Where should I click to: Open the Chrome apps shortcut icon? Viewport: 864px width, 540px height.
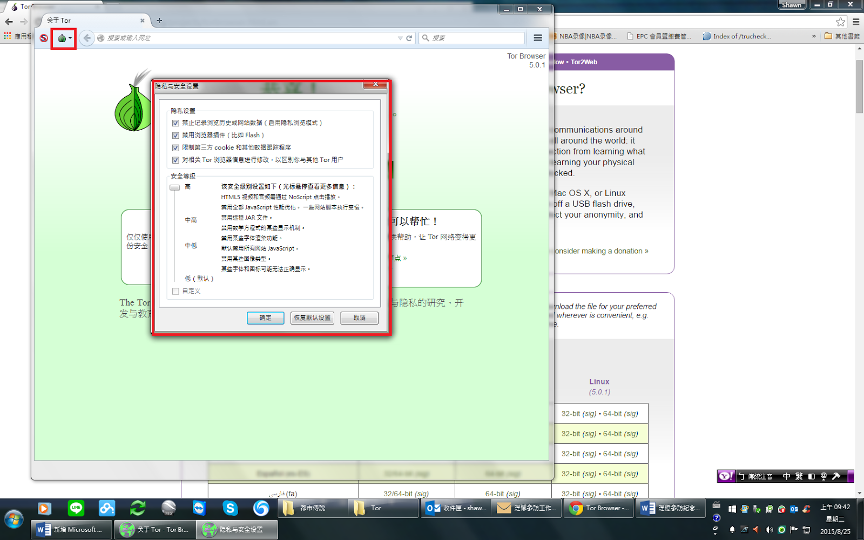[x=8, y=36]
